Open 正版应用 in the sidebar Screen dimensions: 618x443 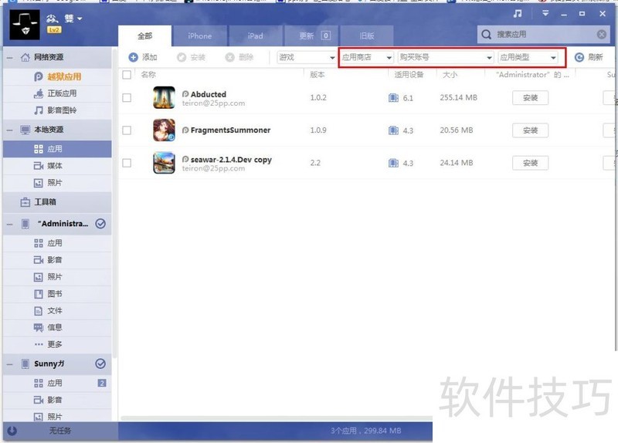click(62, 93)
